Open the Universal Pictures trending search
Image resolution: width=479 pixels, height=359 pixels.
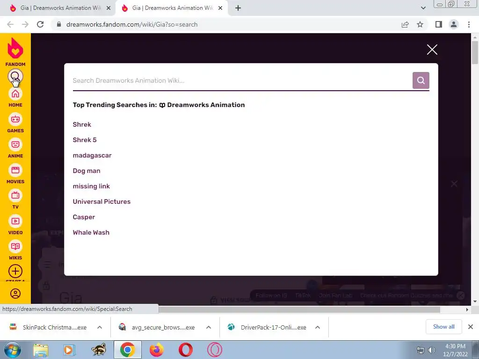[x=102, y=201]
